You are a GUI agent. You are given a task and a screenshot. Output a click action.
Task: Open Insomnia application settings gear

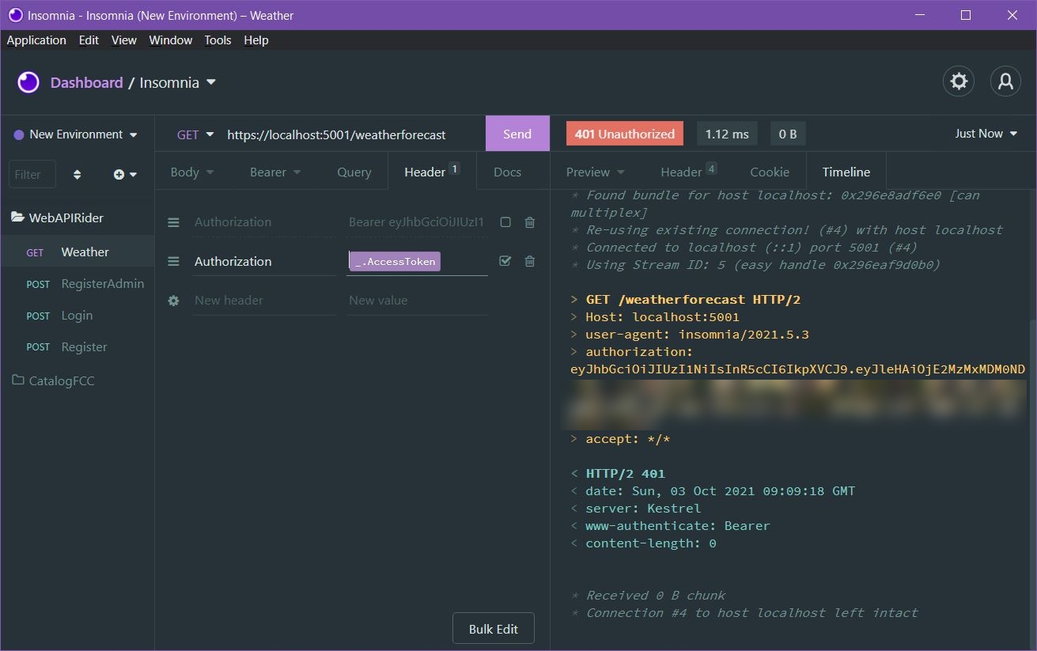click(959, 81)
